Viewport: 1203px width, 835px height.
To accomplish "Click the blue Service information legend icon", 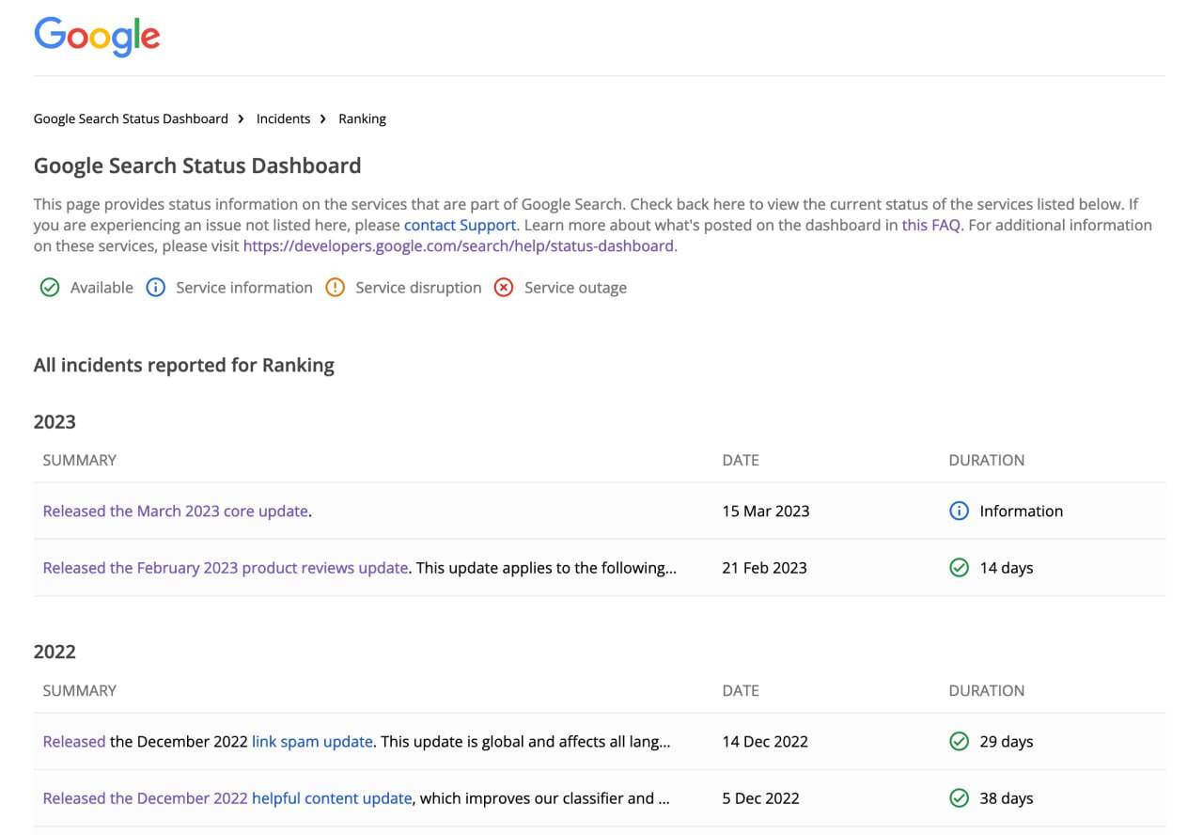I will click(155, 288).
